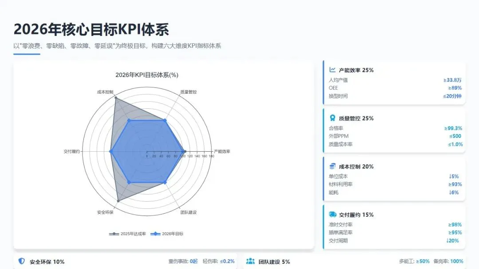Click the 材料利用率 metric label
Screen dimensions: 479x269
click(x=341, y=184)
